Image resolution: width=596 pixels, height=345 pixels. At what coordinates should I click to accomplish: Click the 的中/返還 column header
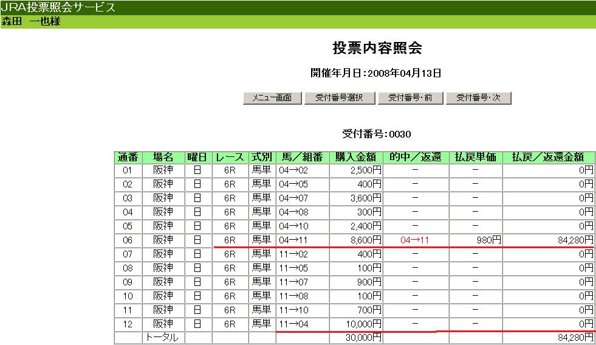(415, 157)
